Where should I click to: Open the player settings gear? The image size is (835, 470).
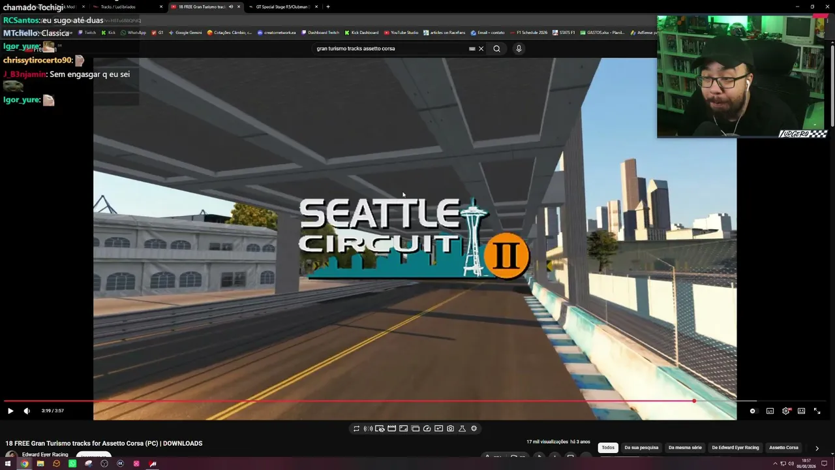tap(786, 411)
